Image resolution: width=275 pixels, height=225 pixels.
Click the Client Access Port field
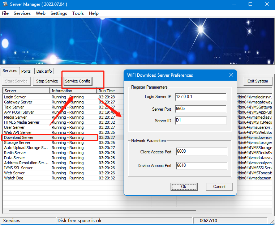point(202,152)
